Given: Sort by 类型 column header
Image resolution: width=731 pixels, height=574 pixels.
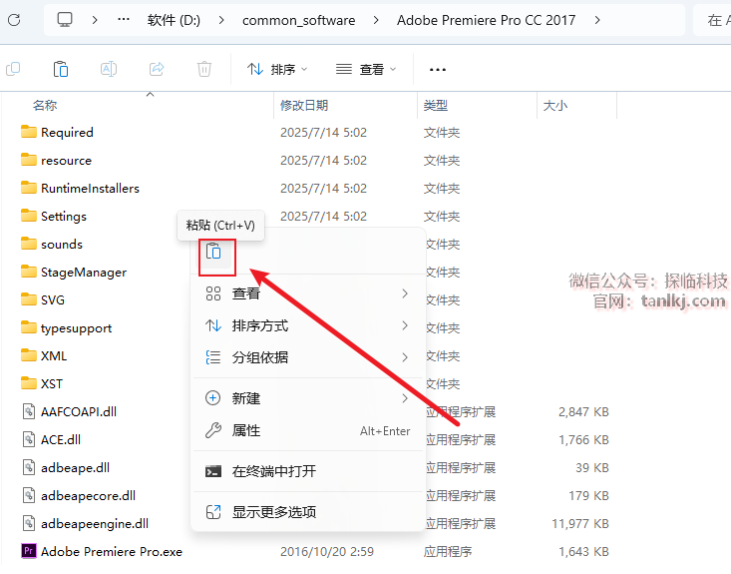Looking at the screenshot, I should (436, 106).
